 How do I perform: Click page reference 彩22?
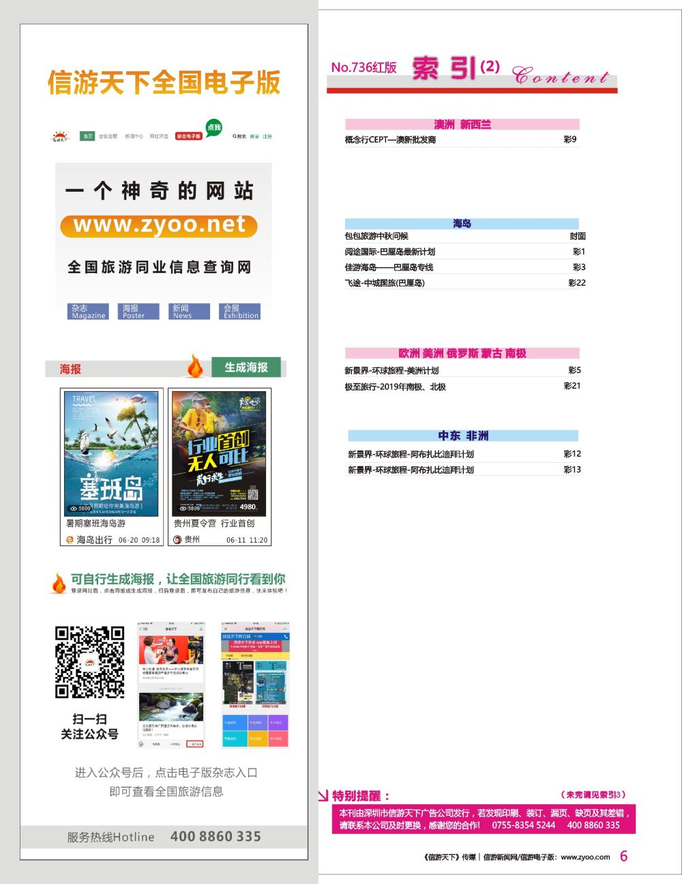577,283
